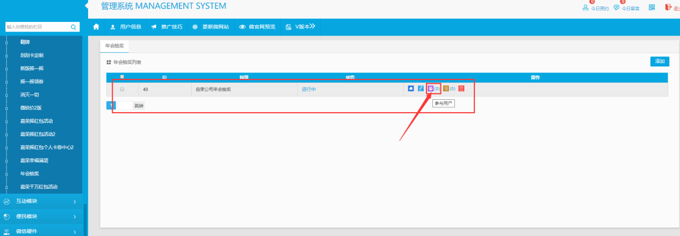Click the red 退出 logout icon

pyautogui.click(x=668, y=8)
